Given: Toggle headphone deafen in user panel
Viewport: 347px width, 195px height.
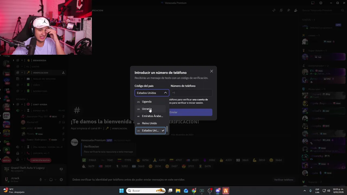Looking at the screenshot, I should click(51, 180).
